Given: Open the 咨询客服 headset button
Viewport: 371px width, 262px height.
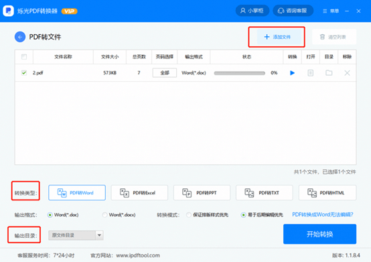Looking at the screenshot, I should tap(293, 11).
